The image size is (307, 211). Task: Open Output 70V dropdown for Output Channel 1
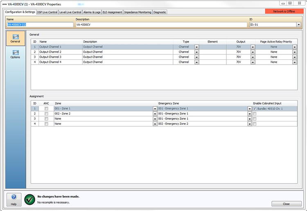point(253,47)
